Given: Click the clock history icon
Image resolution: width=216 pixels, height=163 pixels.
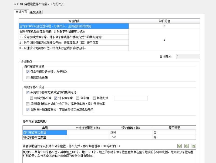Looking at the screenshot, I should click(187, 146).
